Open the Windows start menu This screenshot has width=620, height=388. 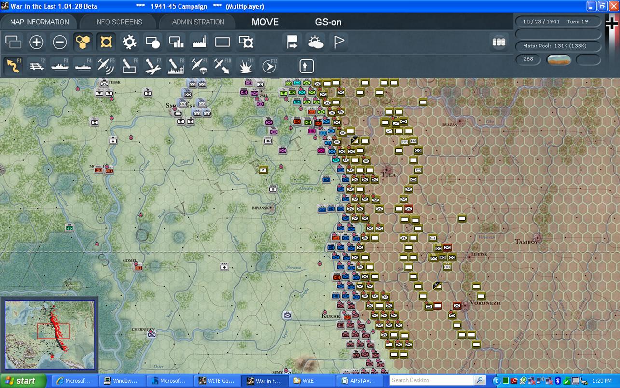coord(23,381)
